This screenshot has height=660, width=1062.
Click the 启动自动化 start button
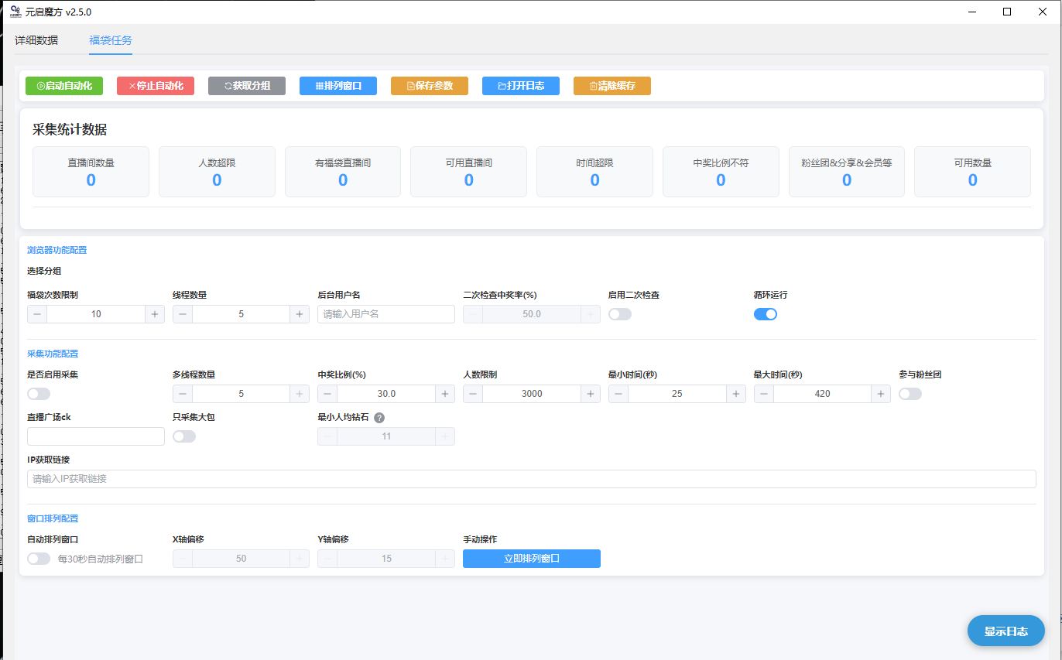[x=64, y=86]
